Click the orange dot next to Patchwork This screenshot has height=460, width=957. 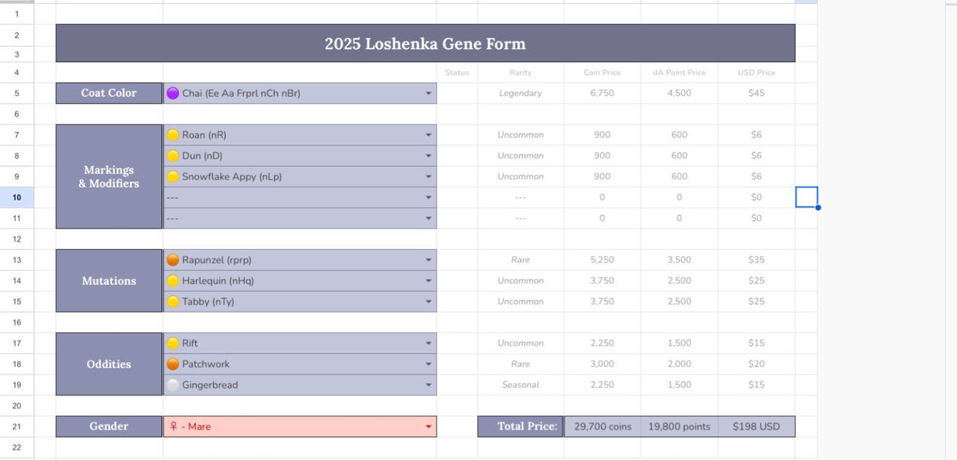coord(172,364)
